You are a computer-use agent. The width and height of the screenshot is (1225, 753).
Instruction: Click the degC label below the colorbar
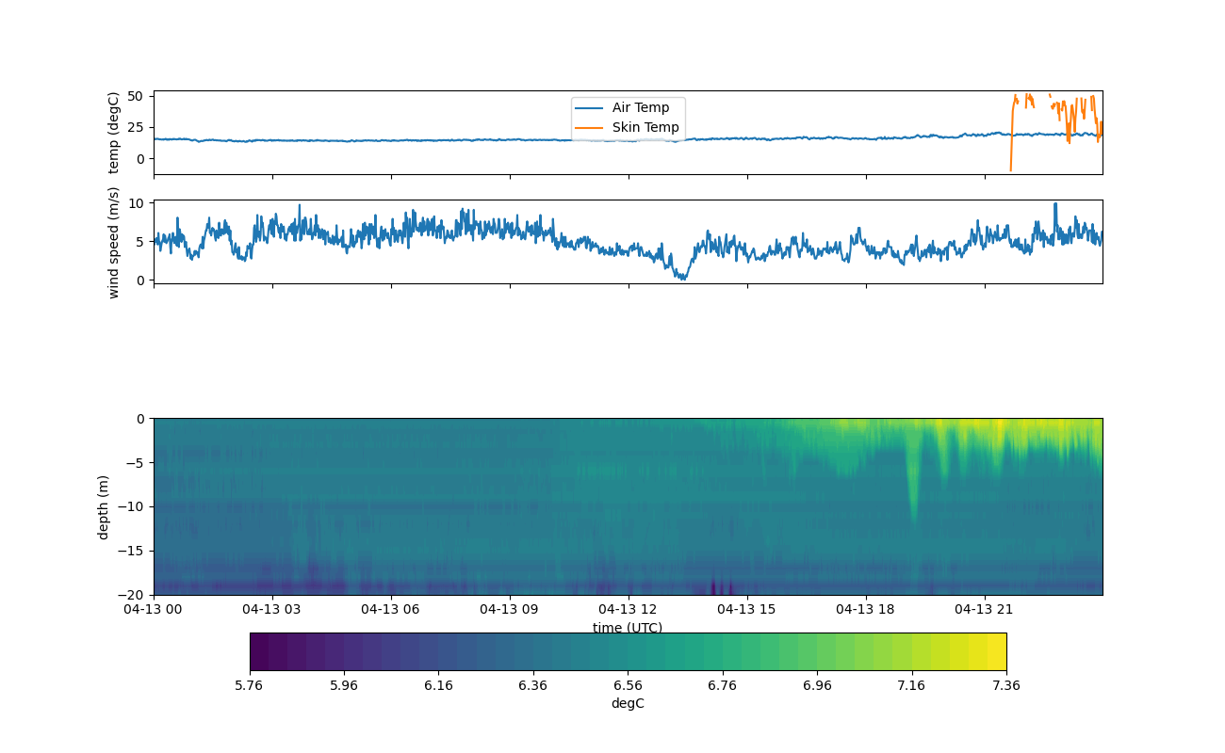point(628,703)
